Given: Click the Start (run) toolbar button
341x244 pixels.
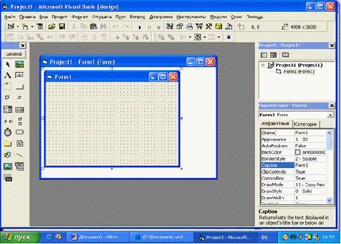Looking at the screenshot, I should click(x=140, y=27).
